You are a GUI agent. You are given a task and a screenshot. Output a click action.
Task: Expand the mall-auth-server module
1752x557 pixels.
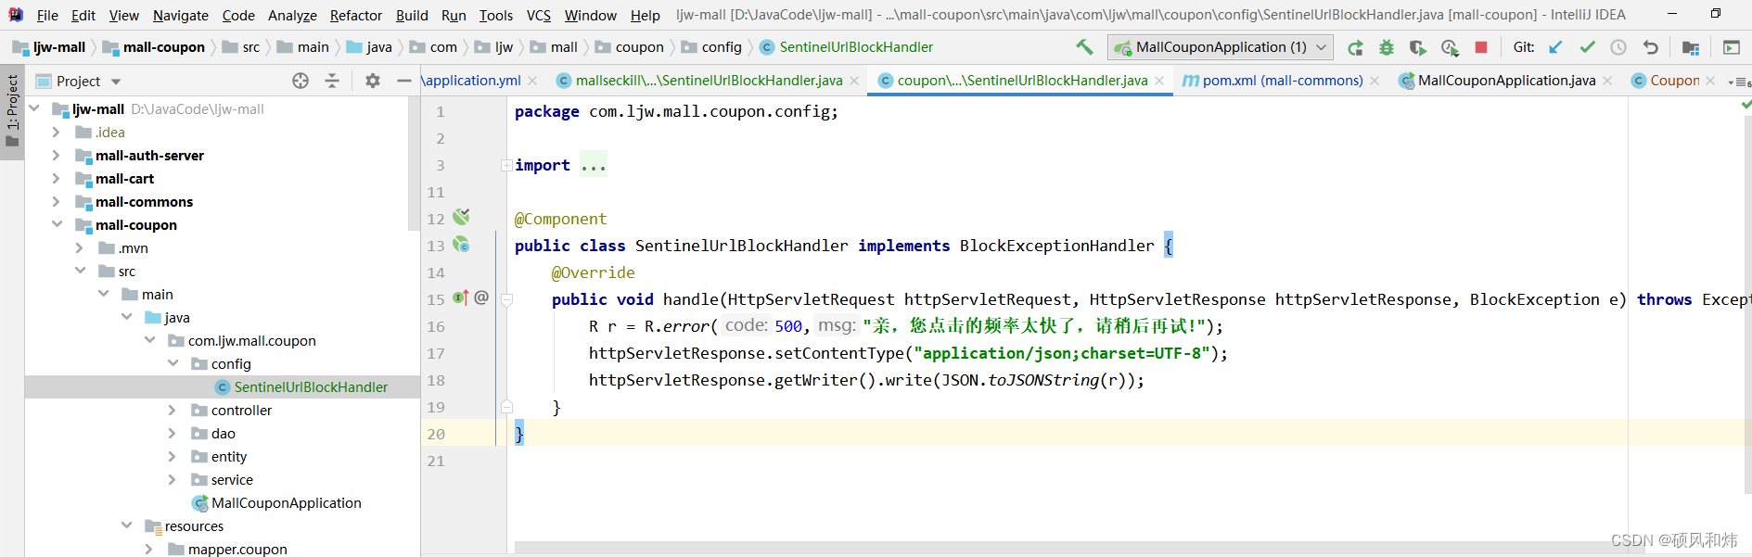[x=57, y=156]
